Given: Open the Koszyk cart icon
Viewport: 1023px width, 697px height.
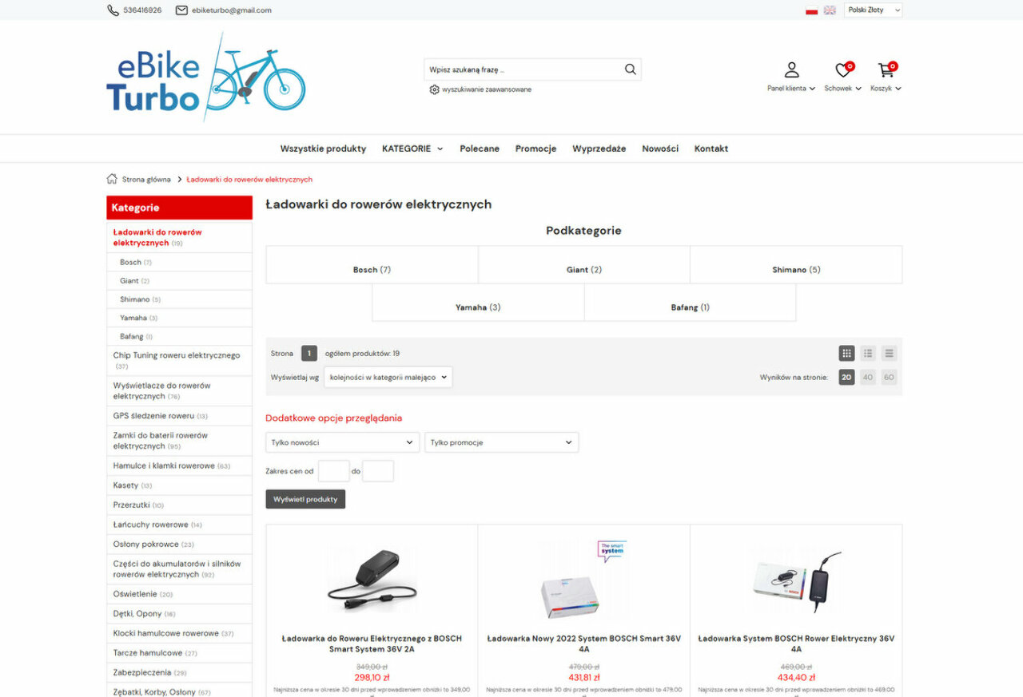Looking at the screenshot, I should point(886,70).
